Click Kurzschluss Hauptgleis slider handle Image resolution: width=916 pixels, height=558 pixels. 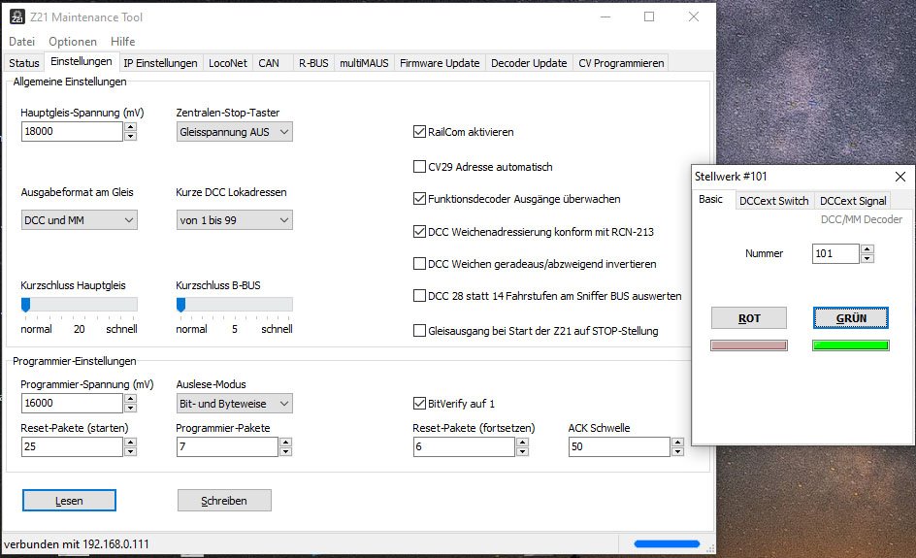coord(25,305)
